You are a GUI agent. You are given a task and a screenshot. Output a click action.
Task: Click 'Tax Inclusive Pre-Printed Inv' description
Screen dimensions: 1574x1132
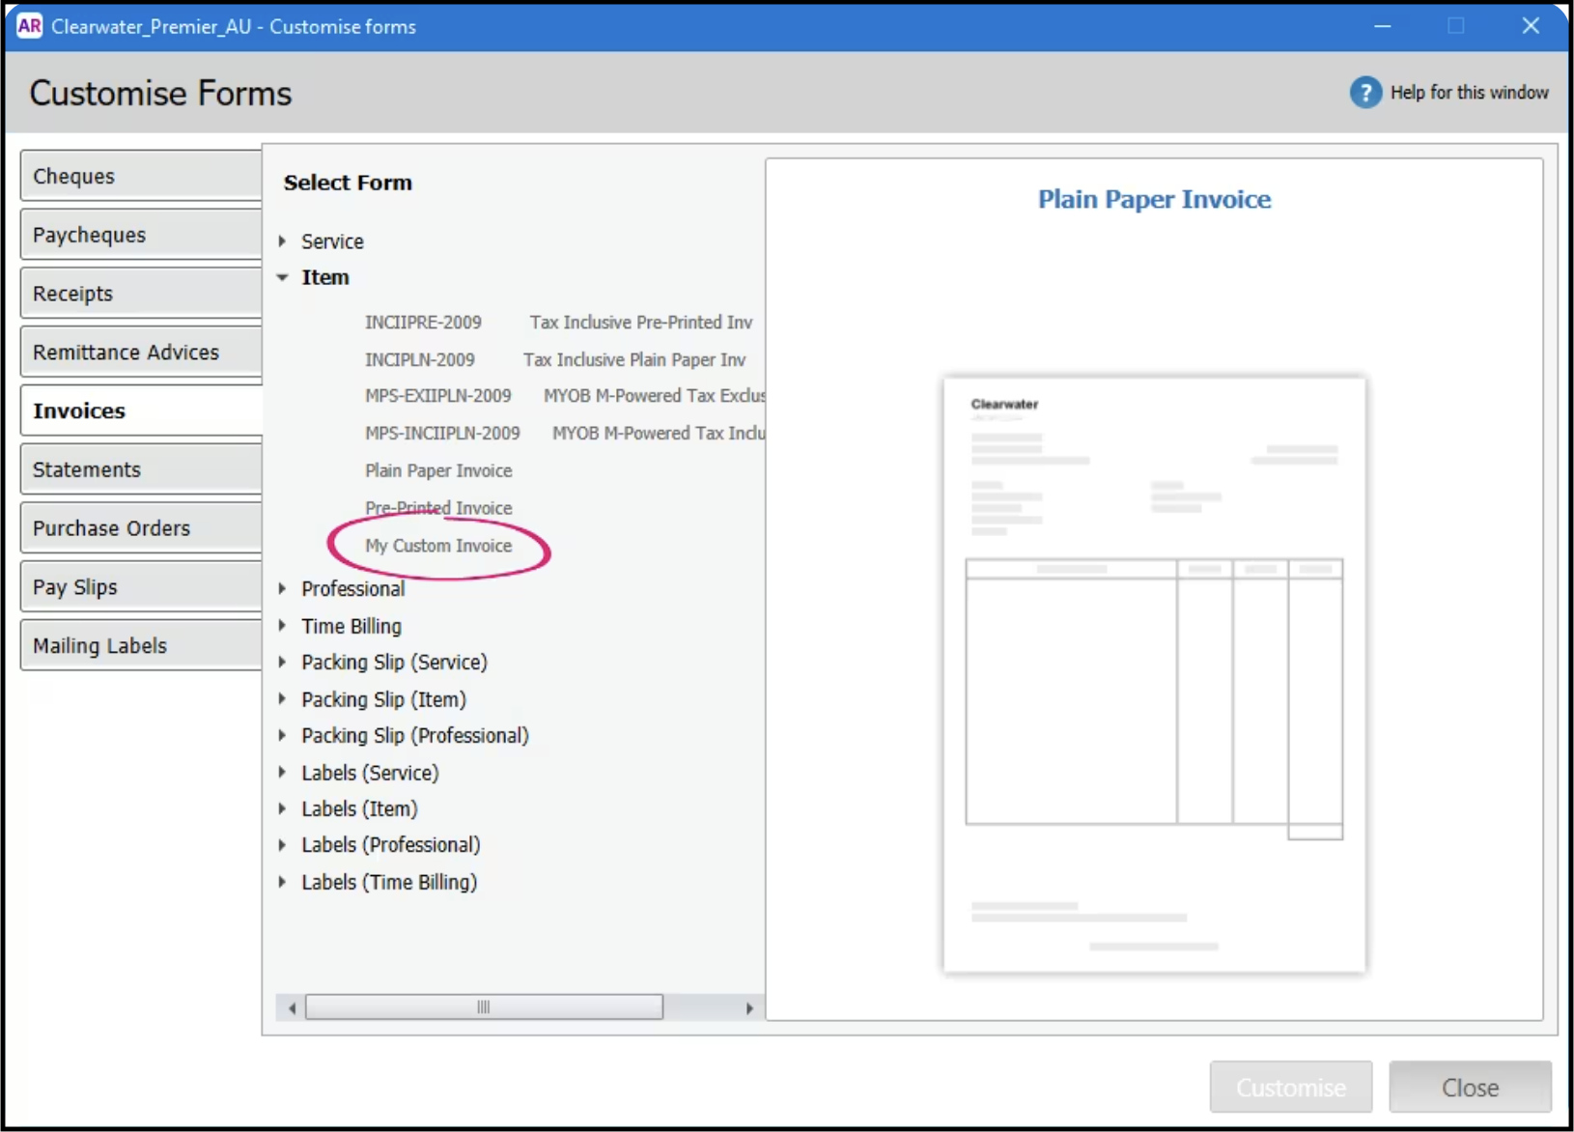click(641, 323)
